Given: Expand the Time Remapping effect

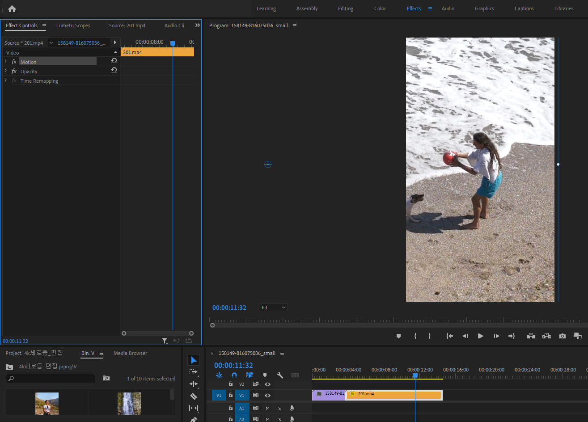Looking at the screenshot, I should 6,80.
